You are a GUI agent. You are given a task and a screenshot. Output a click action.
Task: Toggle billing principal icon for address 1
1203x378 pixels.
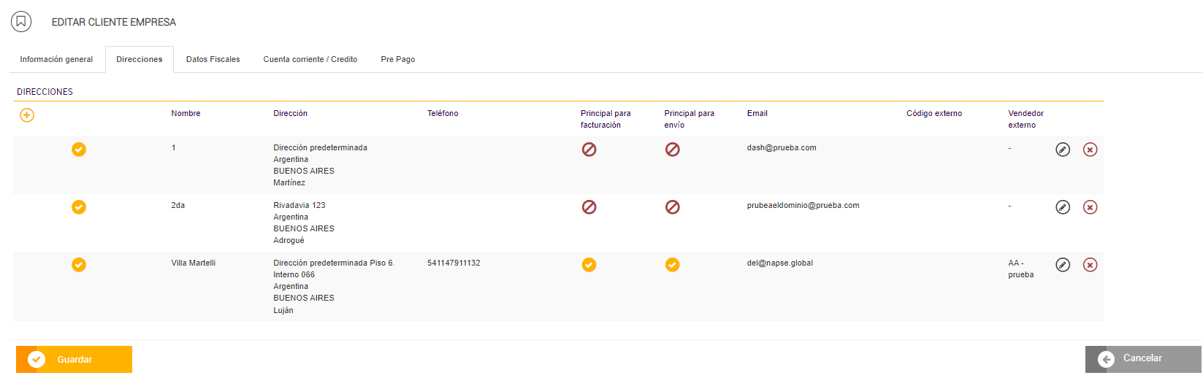point(589,150)
